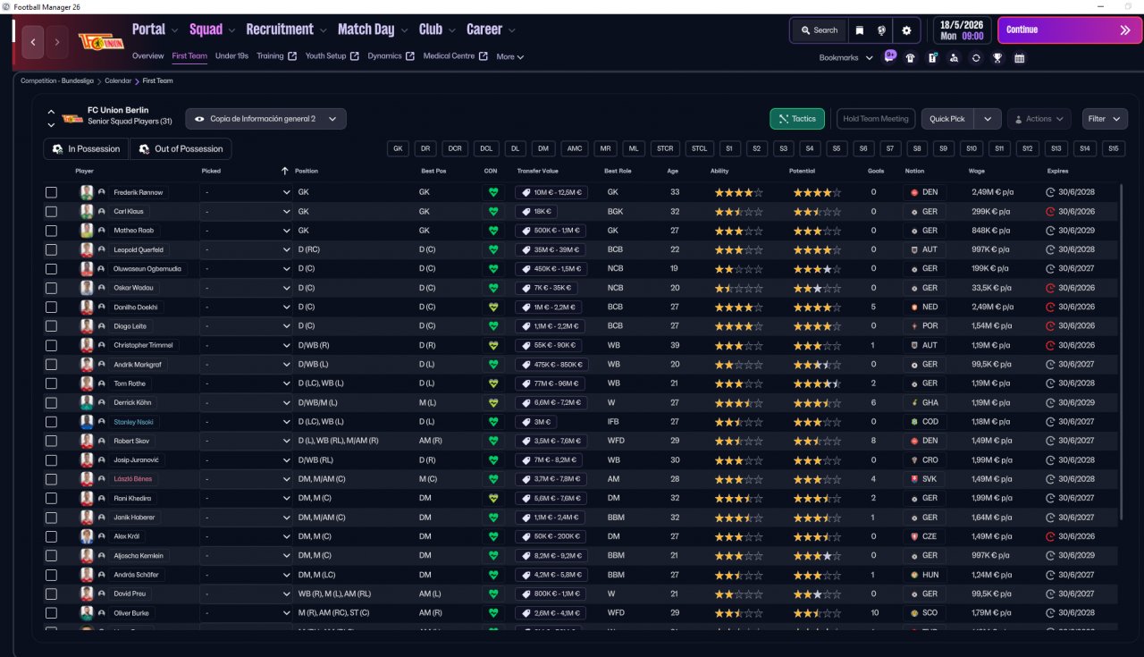This screenshot has width=1144, height=657.
Task: Click Leopold Querfeld's transfer value tag
Action: [550, 249]
